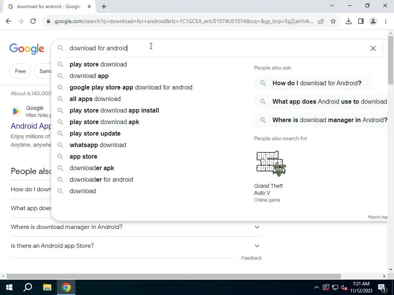Choose 'google play store app download for android'

(131, 88)
